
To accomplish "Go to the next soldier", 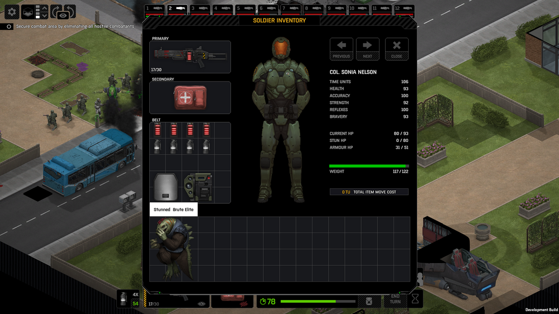I will coord(368,49).
